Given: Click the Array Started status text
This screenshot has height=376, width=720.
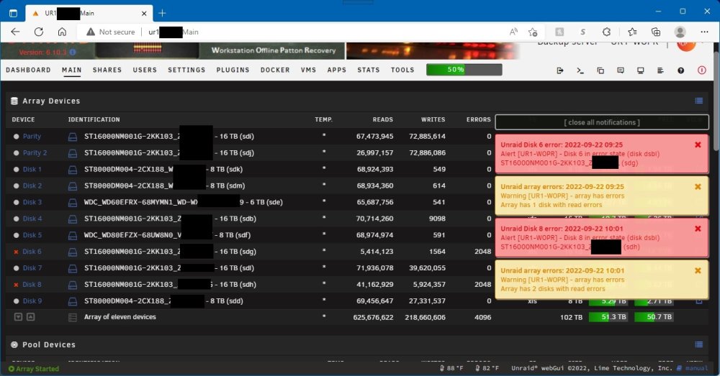Looking at the screenshot, I should click(34, 369).
